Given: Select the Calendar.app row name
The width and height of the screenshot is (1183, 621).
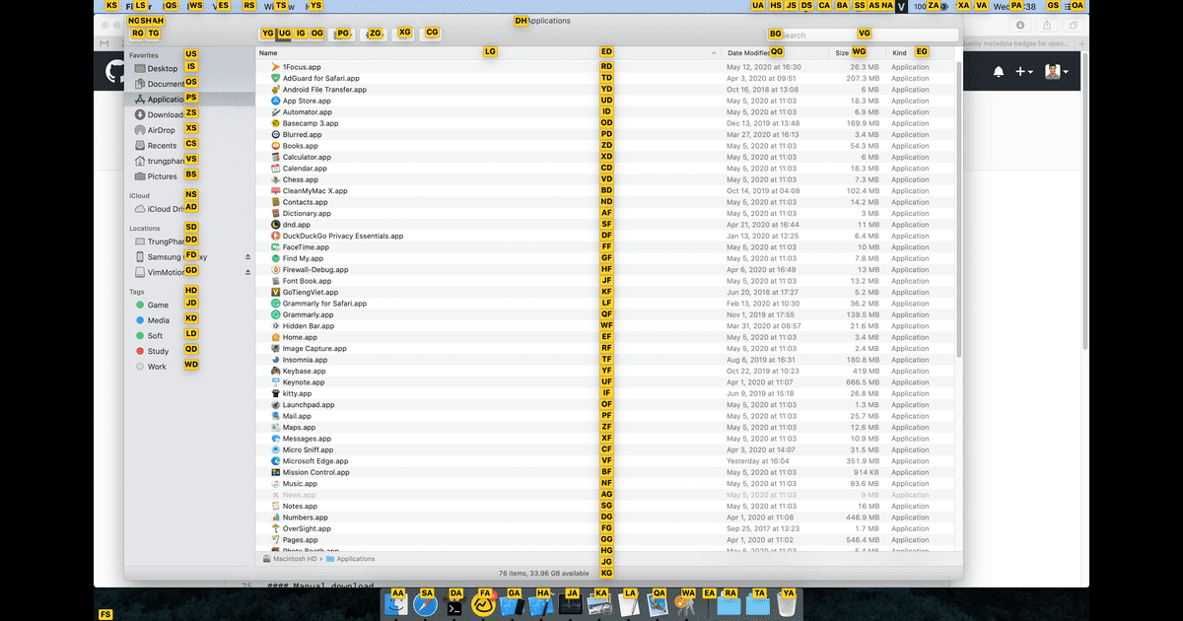Looking at the screenshot, I should coord(305,169).
